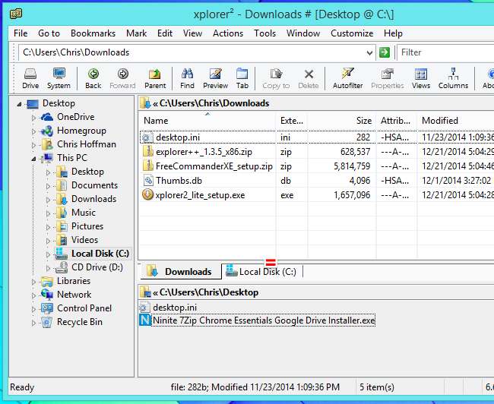Expand the OneDrive tree node
494x404 pixels.
click(33, 117)
